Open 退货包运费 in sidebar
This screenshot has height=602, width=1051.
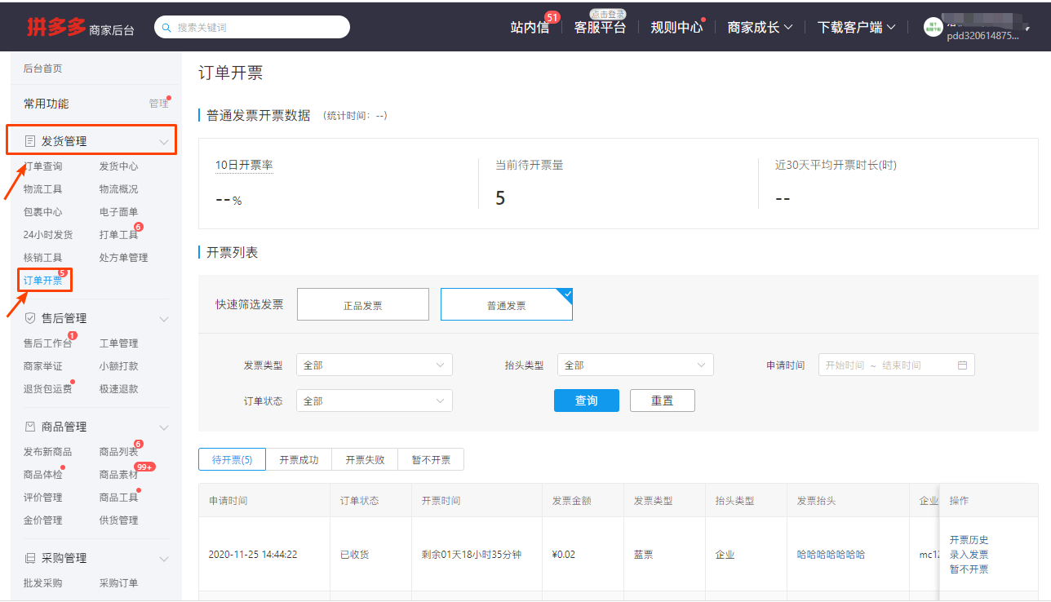(x=48, y=389)
